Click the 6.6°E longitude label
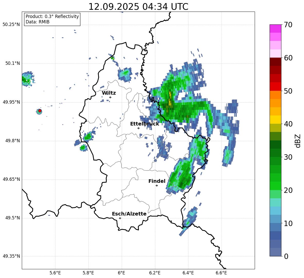This screenshot has width=304, height=278. pos(221,273)
